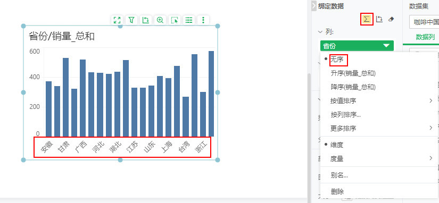Open the three-dot more options menu
This screenshot has width=439, height=203.
(x=203, y=20)
